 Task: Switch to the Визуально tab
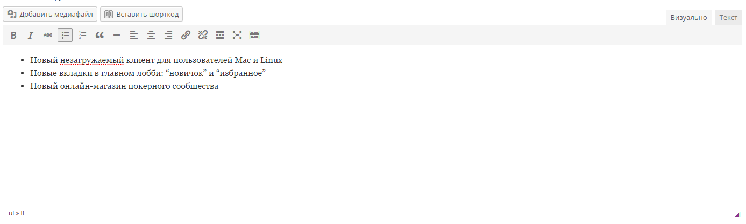click(x=688, y=18)
